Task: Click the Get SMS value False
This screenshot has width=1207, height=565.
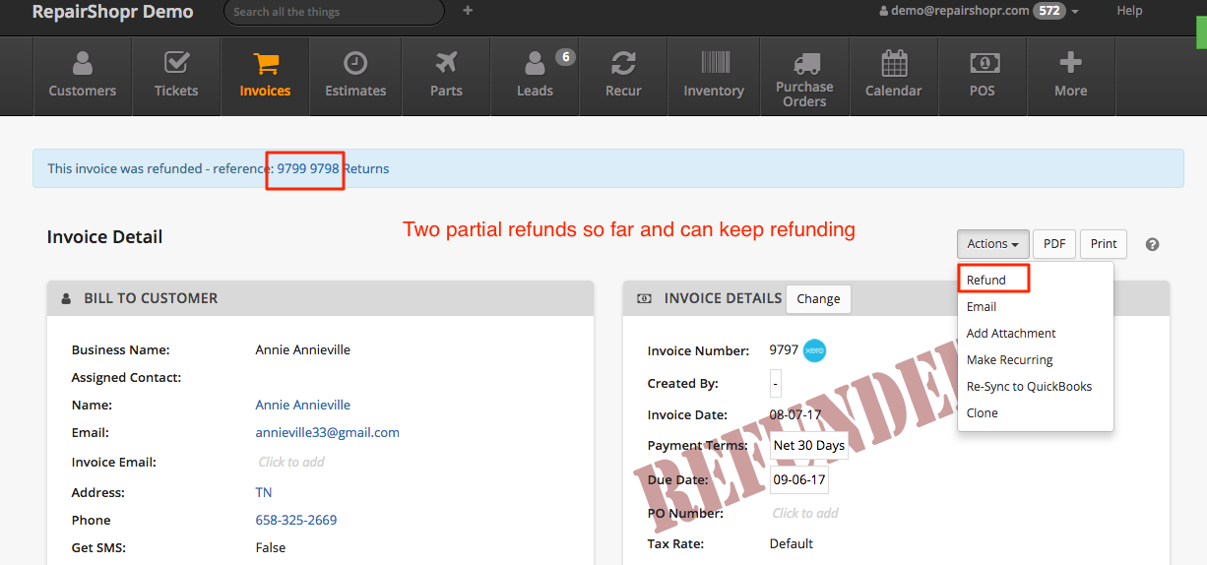Action: (271, 547)
